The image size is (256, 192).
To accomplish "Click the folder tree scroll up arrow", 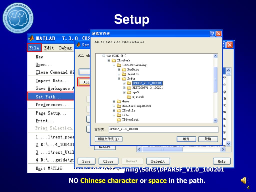I will [215, 56].
